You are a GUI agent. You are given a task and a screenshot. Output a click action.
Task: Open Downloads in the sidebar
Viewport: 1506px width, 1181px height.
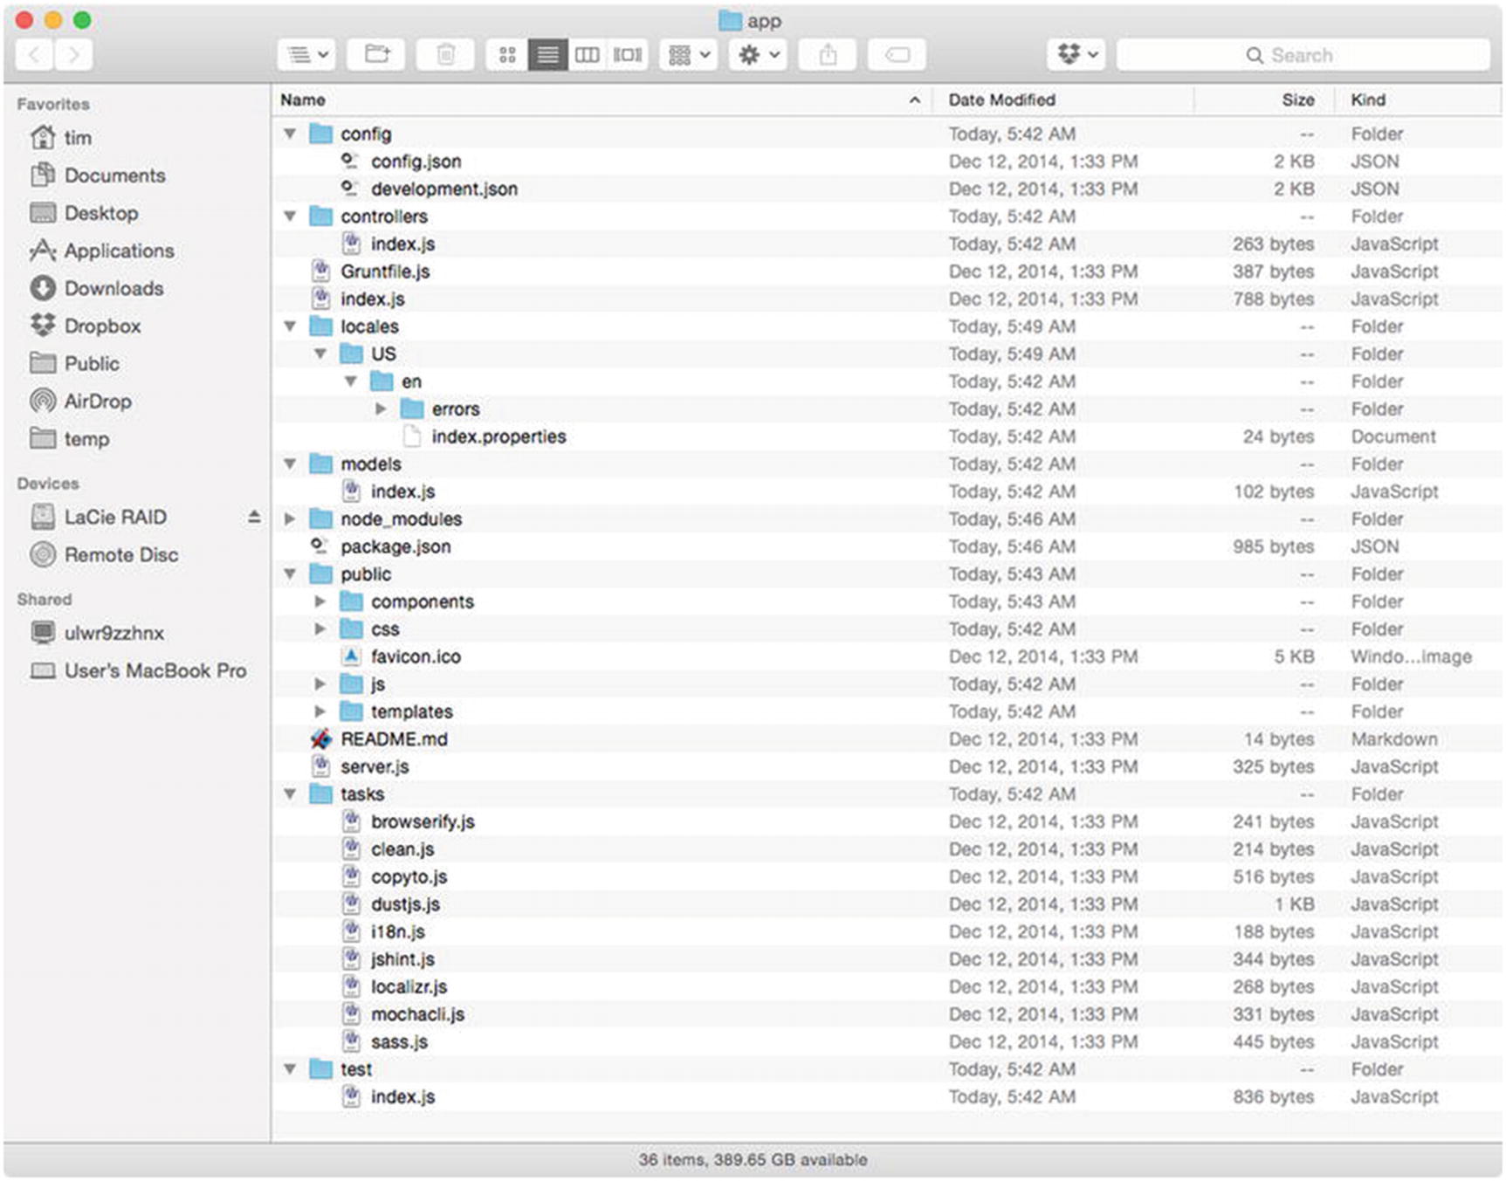click(x=113, y=288)
